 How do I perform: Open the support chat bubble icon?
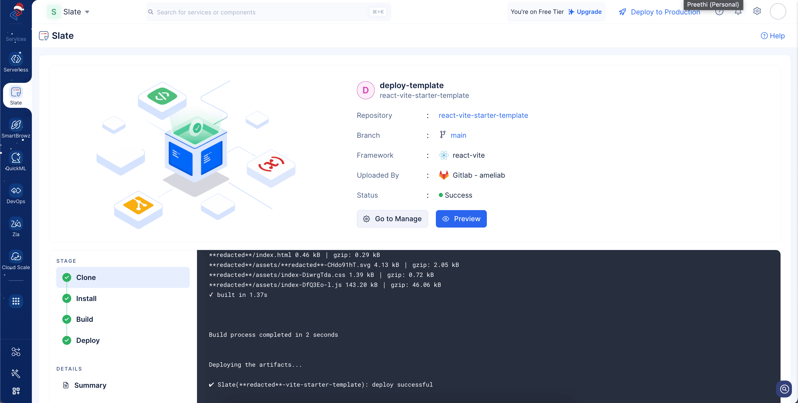[x=784, y=389]
